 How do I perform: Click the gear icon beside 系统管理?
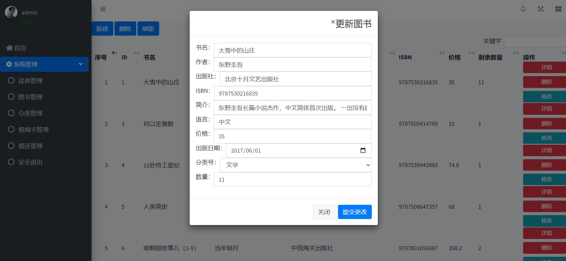pos(9,64)
